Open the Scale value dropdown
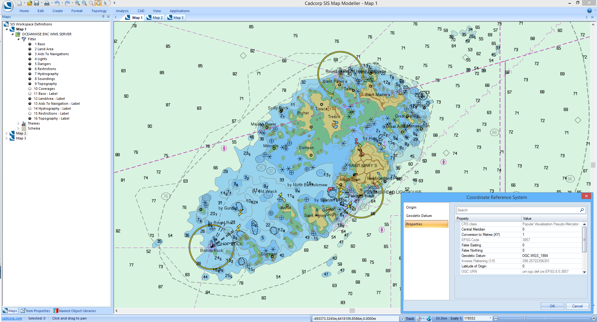The height and width of the screenshot is (322, 597). [x=490, y=318]
